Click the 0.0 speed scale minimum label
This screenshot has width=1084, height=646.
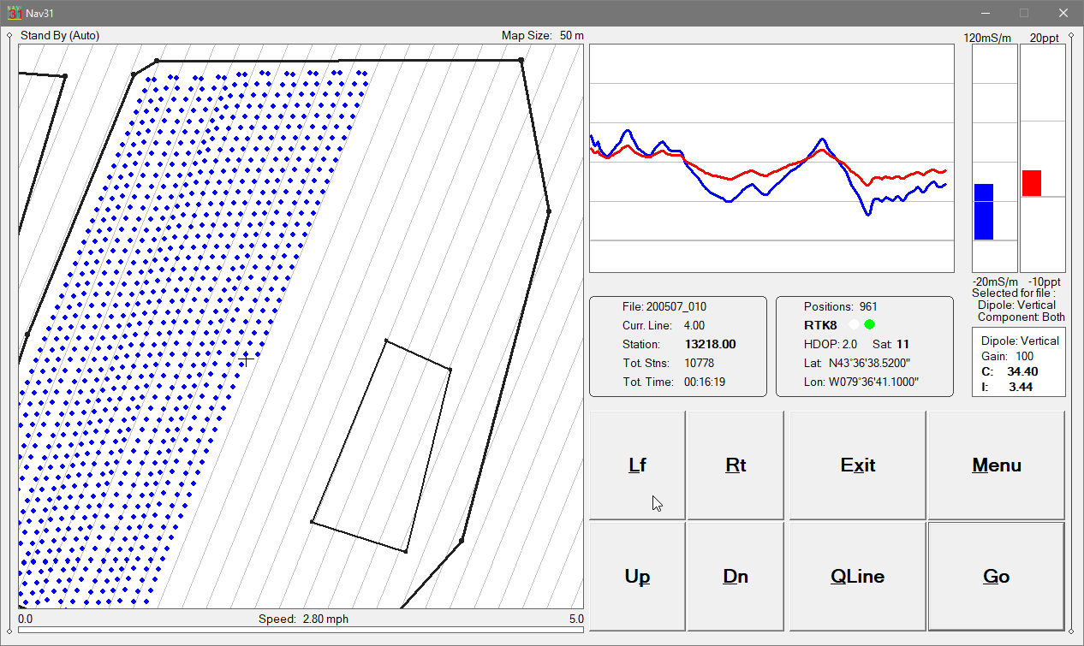(x=25, y=619)
